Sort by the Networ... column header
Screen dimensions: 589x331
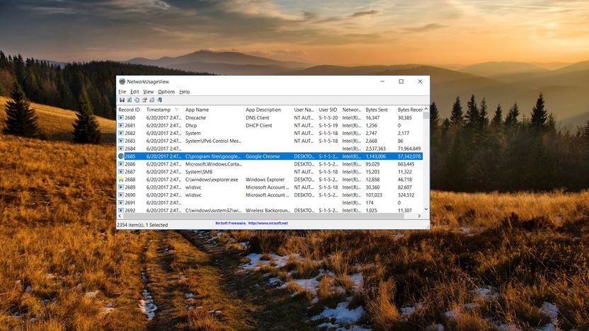pos(352,110)
